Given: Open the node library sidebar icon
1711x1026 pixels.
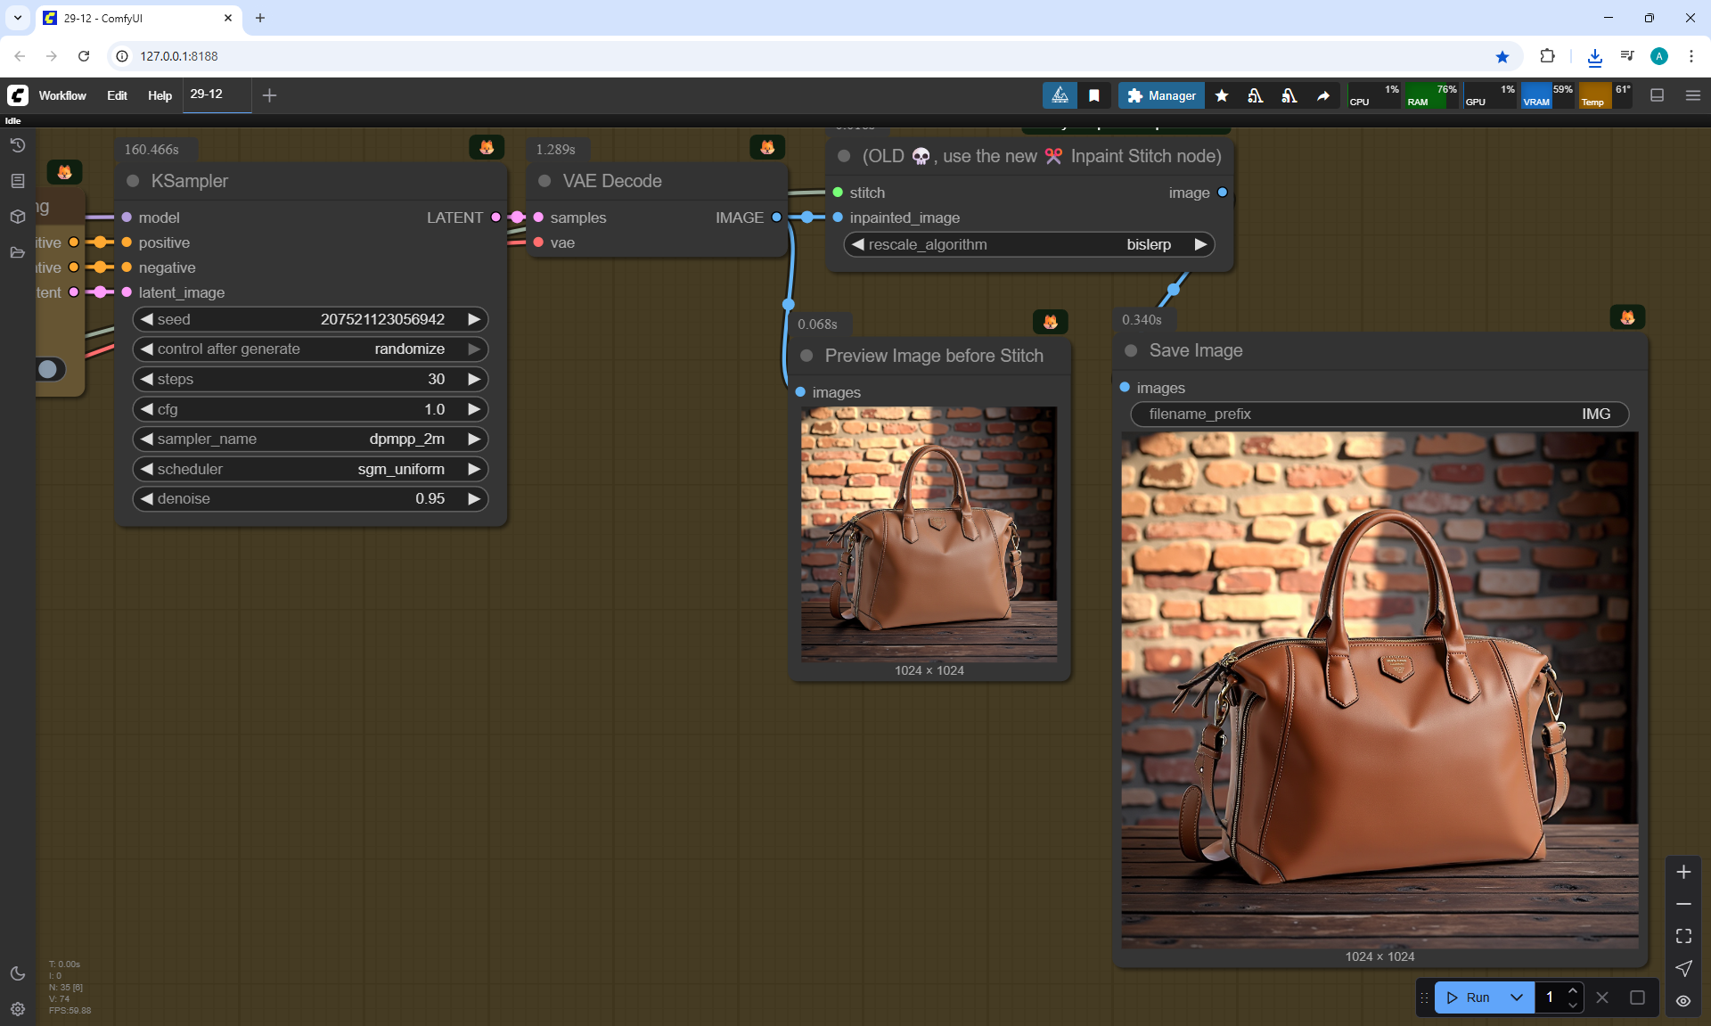Looking at the screenshot, I should [18, 181].
